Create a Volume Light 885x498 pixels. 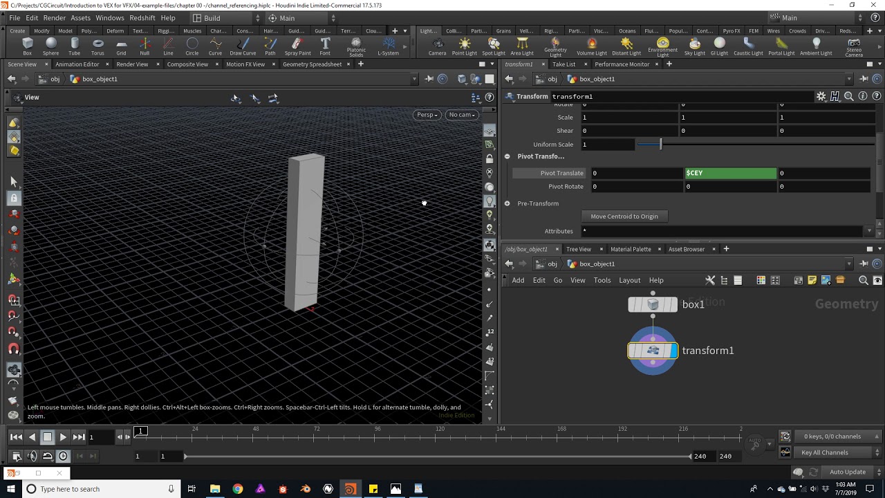coord(591,46)
